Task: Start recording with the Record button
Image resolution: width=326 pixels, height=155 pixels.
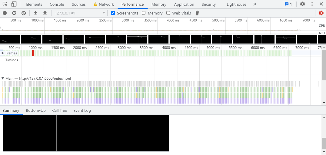Action: click(x=5, y=13)
